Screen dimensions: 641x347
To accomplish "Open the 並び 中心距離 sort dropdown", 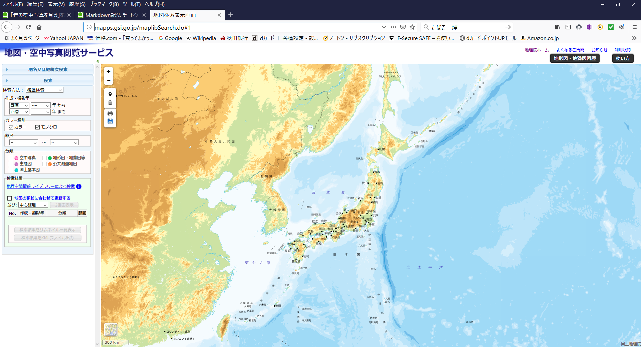I will tap(33, 205).
